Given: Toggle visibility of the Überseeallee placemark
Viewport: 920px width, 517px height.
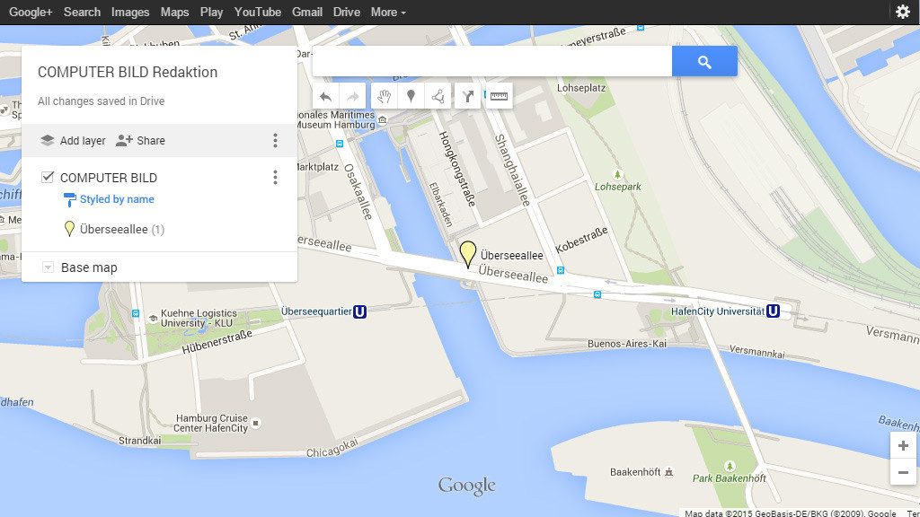Looking at the screenshot, I should (x=69, y=229).
